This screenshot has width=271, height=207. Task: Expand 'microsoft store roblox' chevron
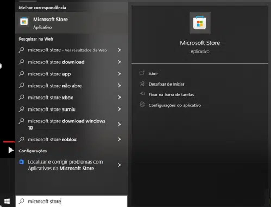click(x=119, y=139)
